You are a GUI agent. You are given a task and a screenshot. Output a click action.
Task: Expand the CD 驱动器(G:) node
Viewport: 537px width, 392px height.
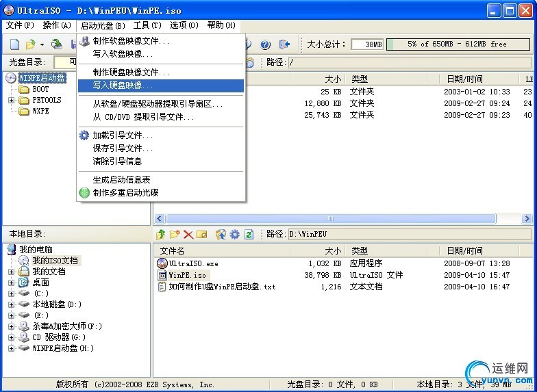(x=11, y=338)
